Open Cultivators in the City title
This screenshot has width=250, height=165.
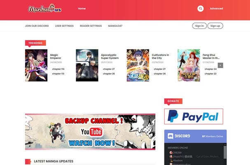point(160,57)
